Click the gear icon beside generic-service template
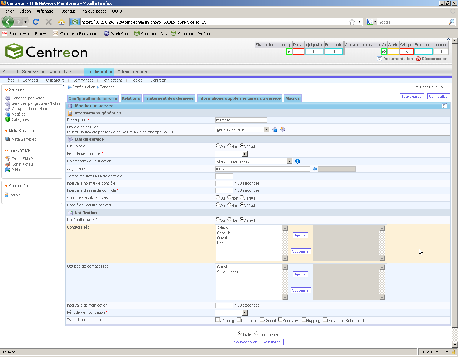The height and width of the screenshot is (357, 458). point(283,129)
